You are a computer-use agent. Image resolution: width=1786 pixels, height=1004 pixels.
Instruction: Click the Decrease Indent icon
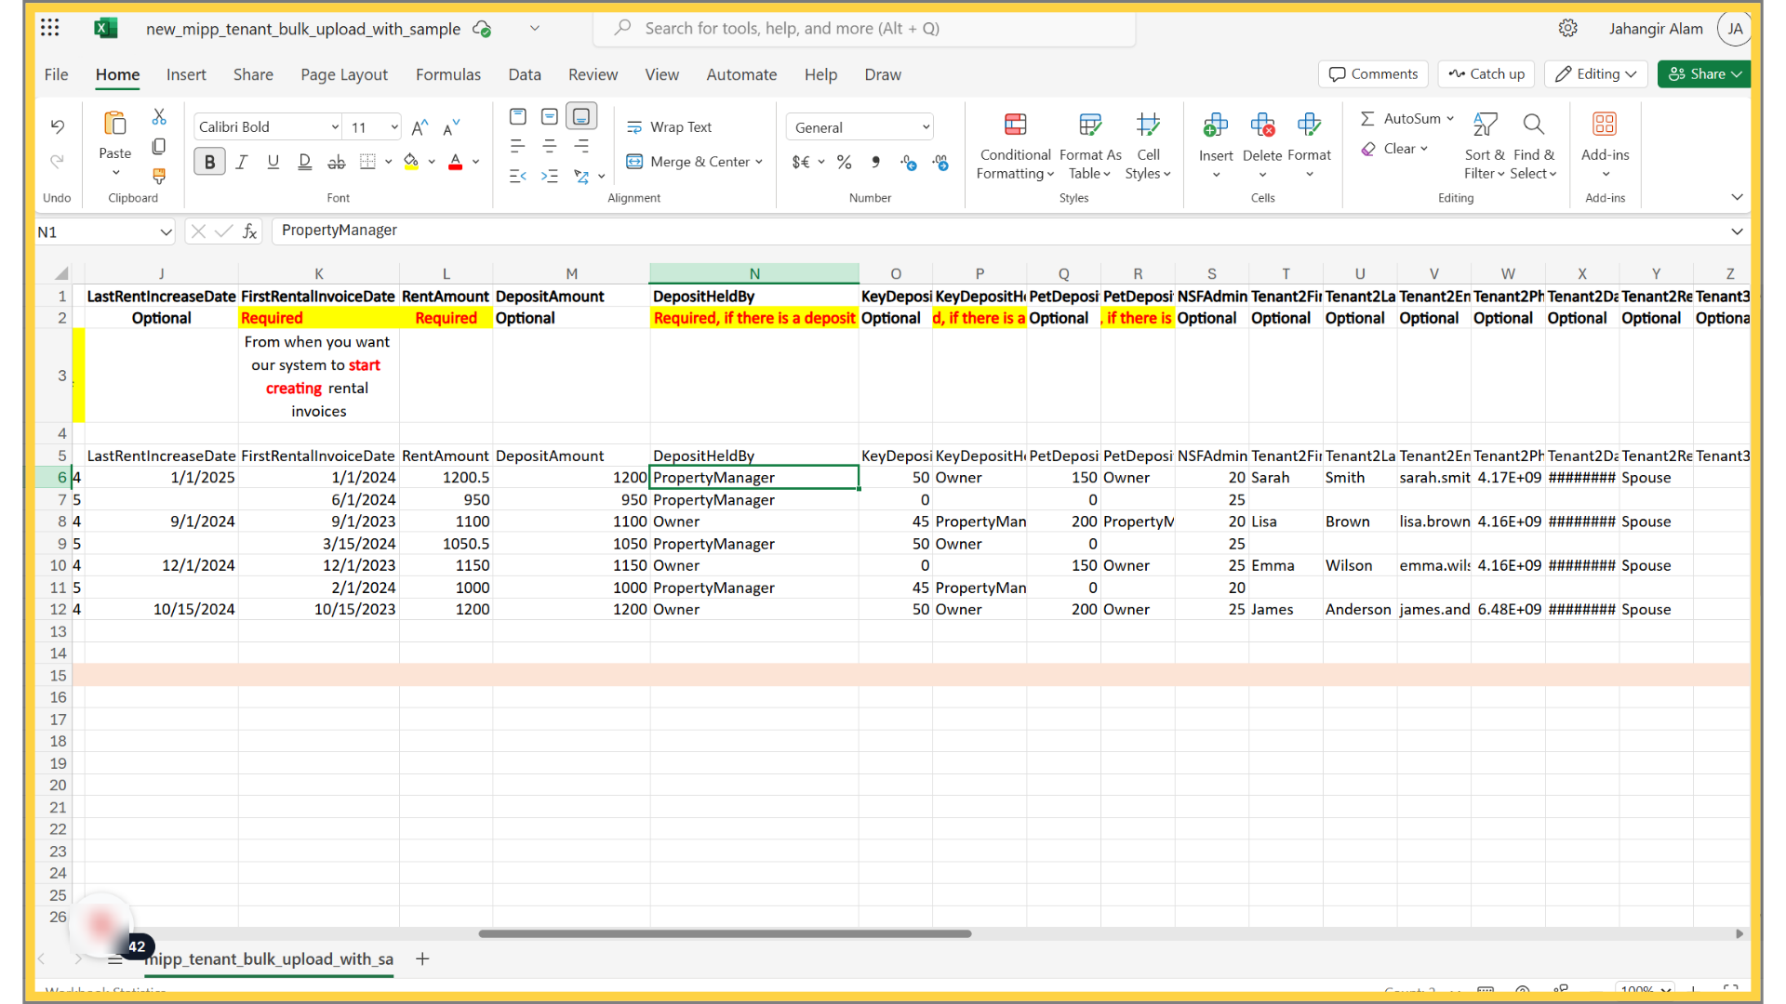tap(518, 176)
